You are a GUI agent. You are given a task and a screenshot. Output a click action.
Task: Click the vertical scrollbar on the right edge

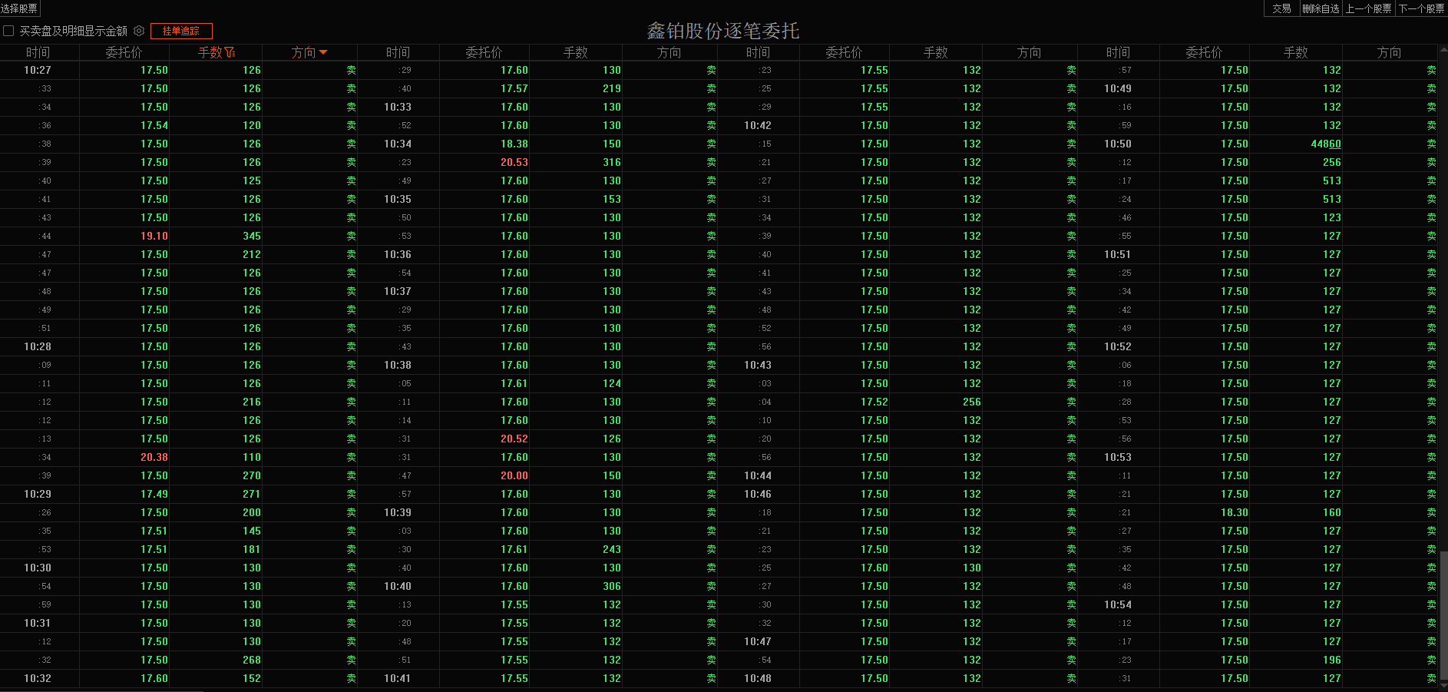[1443, 614]
